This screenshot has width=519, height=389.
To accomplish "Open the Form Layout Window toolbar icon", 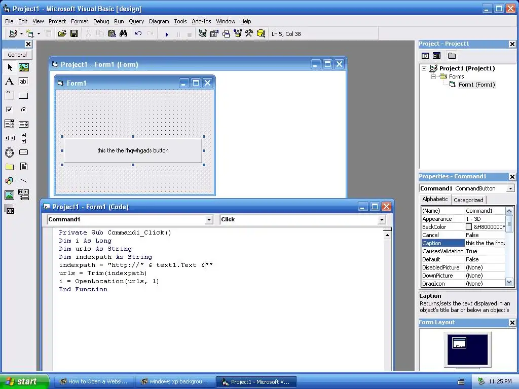I will point(226,34).
